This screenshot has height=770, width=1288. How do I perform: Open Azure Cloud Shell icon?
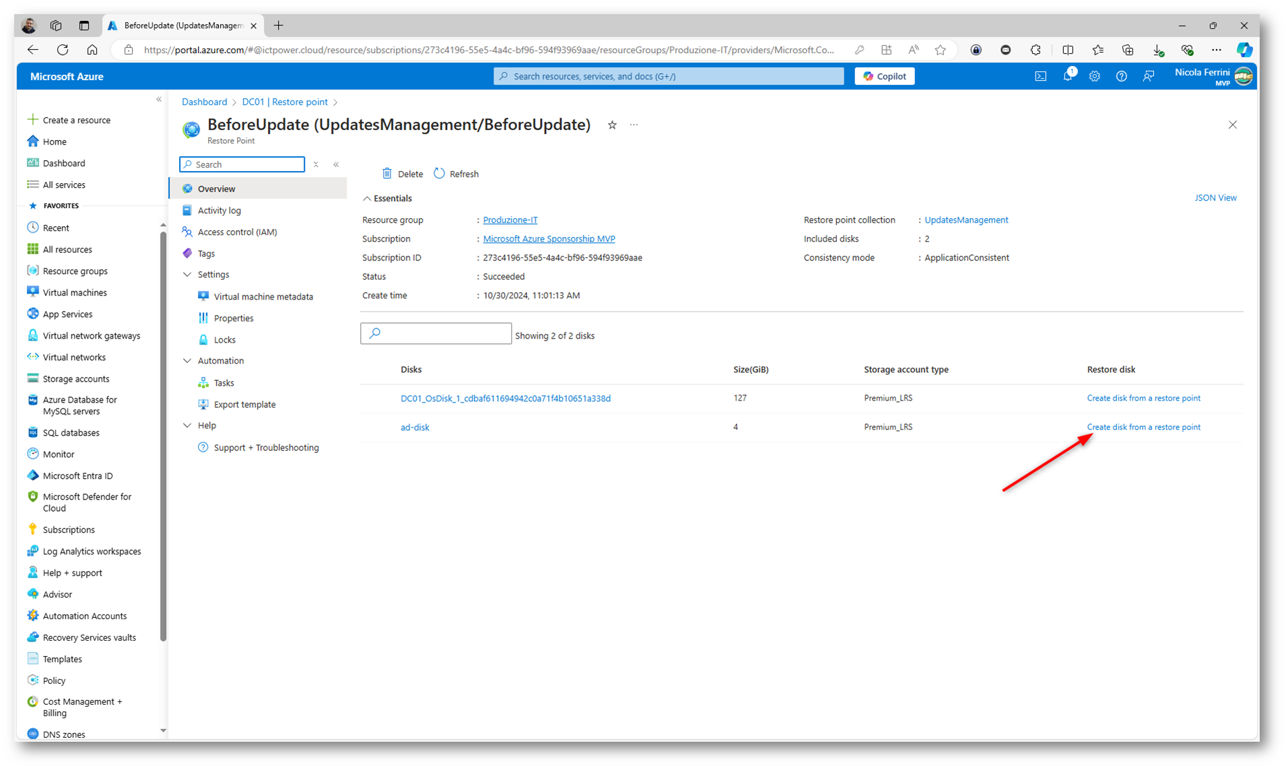click(1040, 77)
